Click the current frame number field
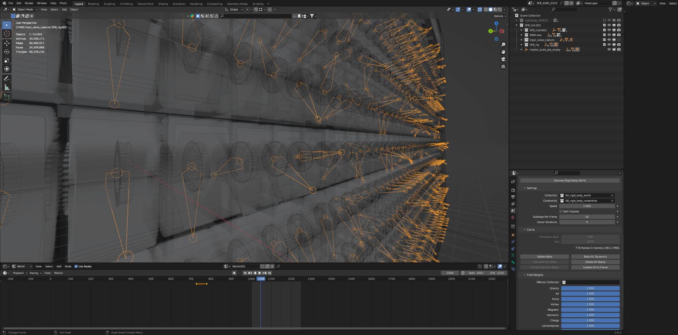 click(450, 273)
